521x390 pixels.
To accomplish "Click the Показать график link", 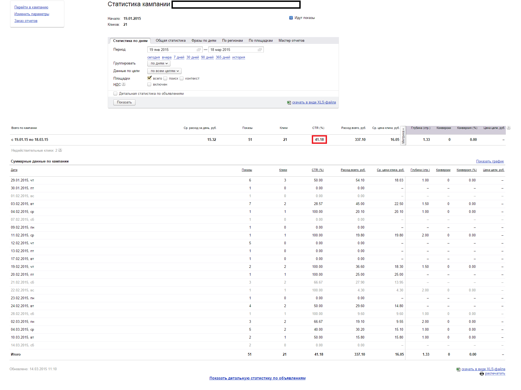I will coord(490,161).
